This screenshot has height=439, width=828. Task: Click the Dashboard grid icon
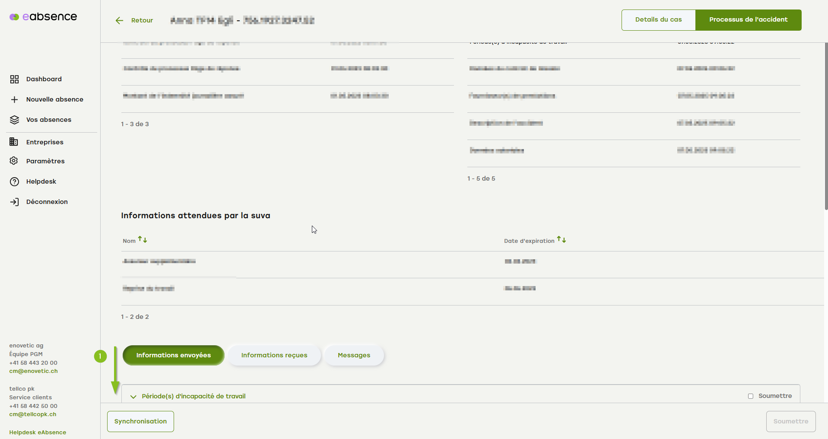pyautogui.click(x=14, y=79)
